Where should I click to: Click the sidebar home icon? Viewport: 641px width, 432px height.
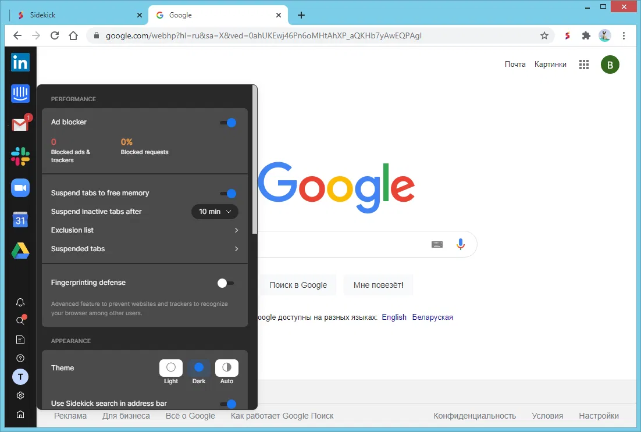pyautogui.click(x=20, y=415)
